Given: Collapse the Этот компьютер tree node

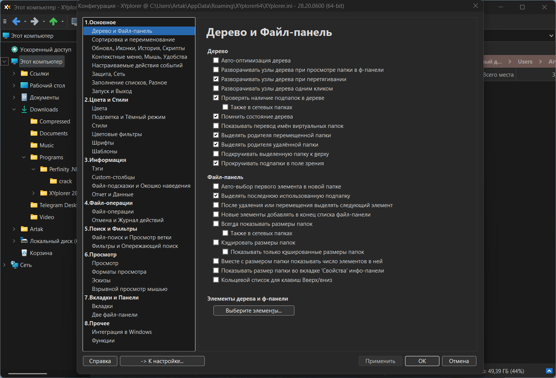Looking at the screenshot, I should 4,61.
